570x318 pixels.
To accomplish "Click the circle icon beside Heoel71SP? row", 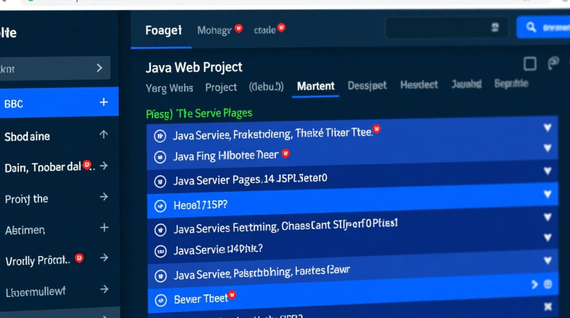I will coord(160,206).
